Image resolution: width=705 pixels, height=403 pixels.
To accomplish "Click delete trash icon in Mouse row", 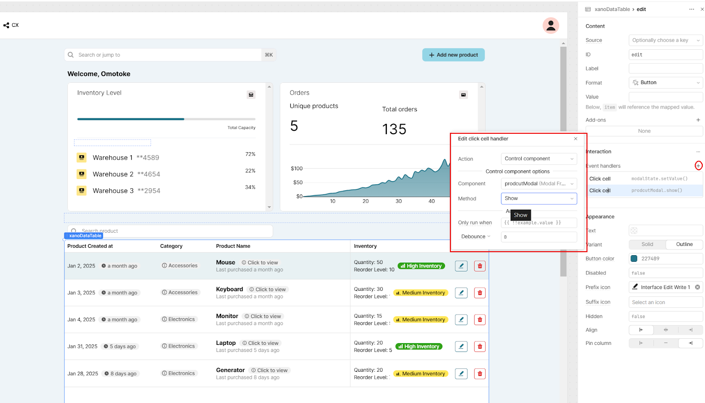I will (x=480, y=266).
